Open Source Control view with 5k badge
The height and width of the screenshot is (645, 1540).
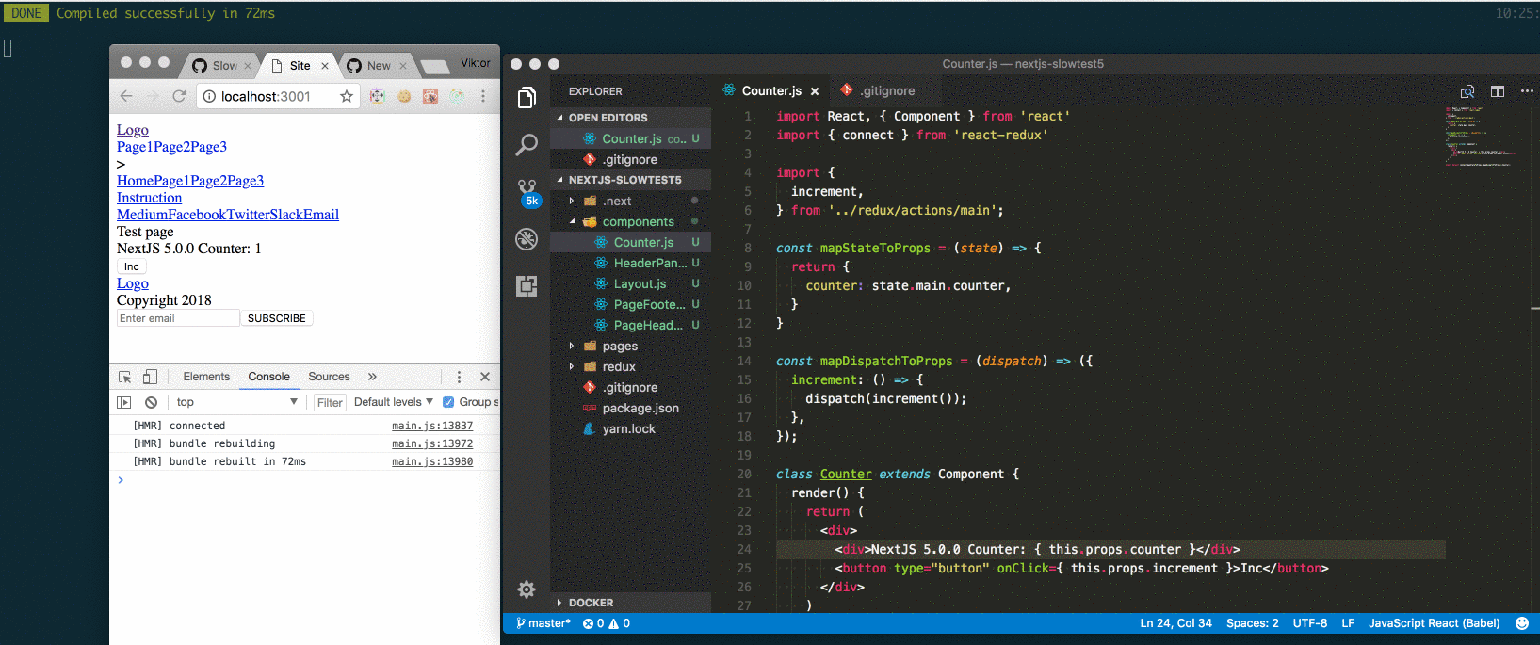point(527,192)
